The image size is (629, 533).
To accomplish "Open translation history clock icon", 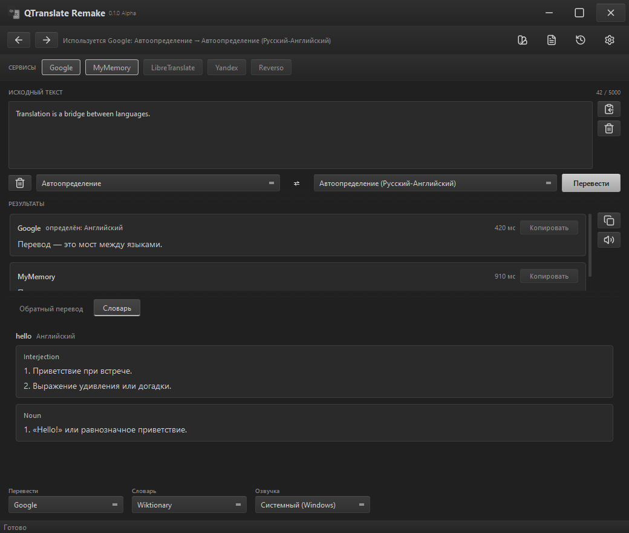I will [581, 40].
